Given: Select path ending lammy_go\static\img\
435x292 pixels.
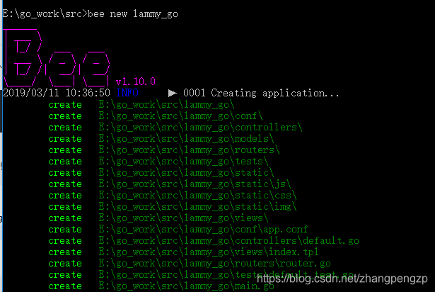Looking at the screenshot, I should tap(198, 207).
